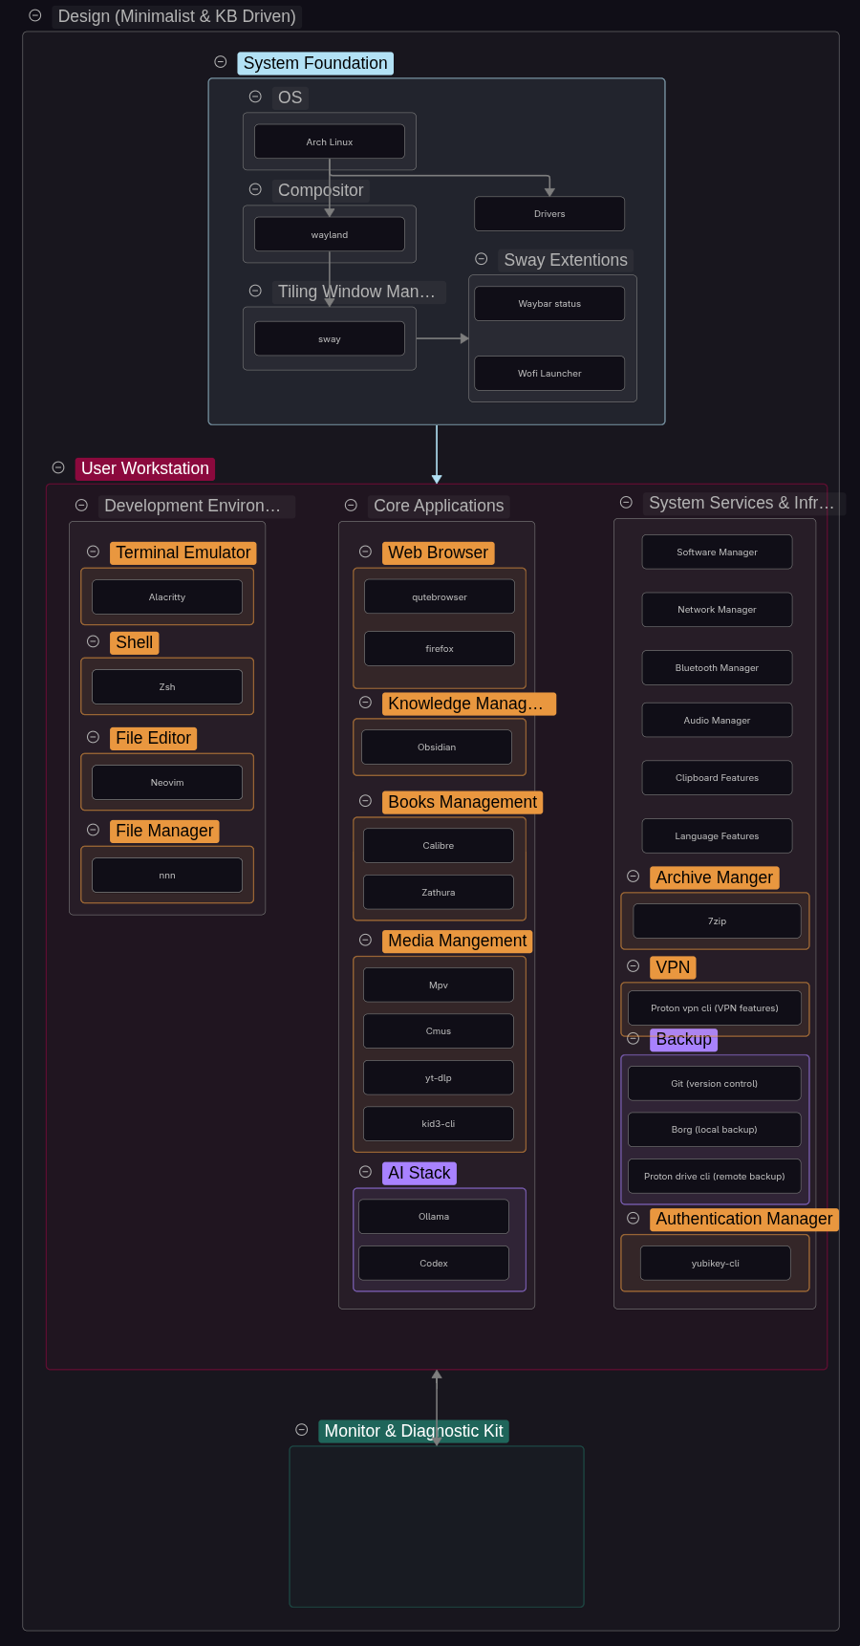Collapse the Sway Extentions group
The height and width of the screenshot is (1646, 860).
pos(482,259)
